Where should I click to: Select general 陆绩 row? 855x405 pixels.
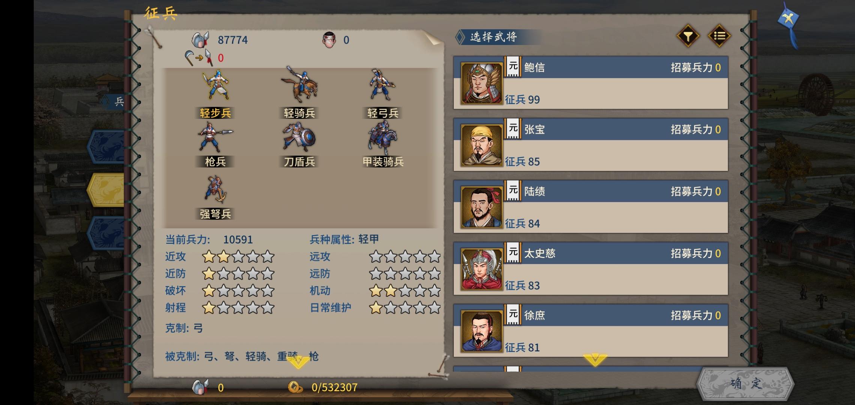point(591,207)
